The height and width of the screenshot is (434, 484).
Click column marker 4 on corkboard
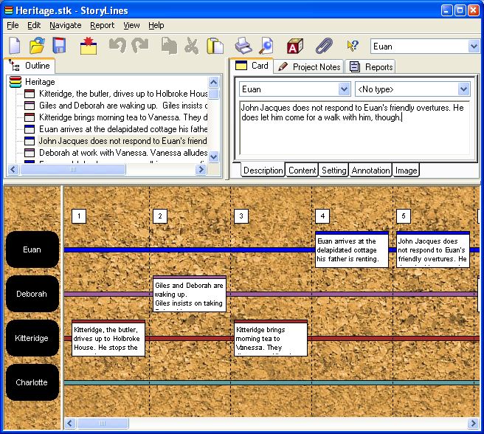tap(322, 216)
